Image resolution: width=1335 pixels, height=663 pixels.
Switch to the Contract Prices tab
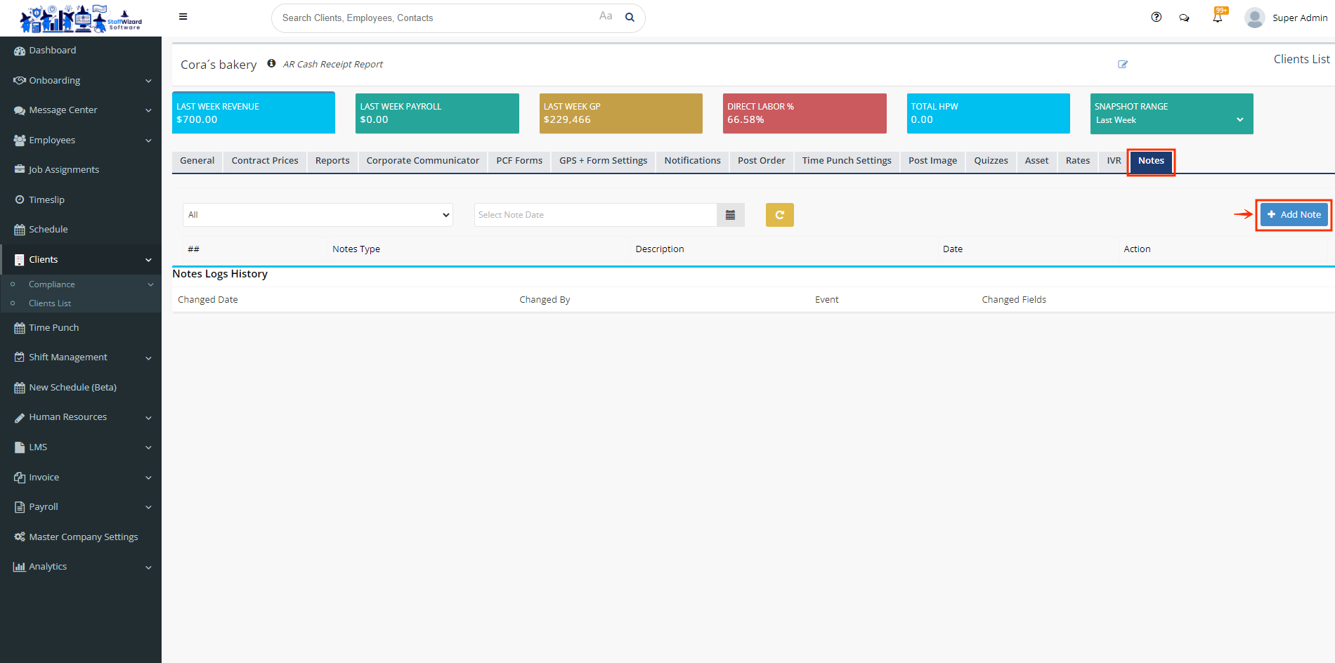click(x=265, y=161)
